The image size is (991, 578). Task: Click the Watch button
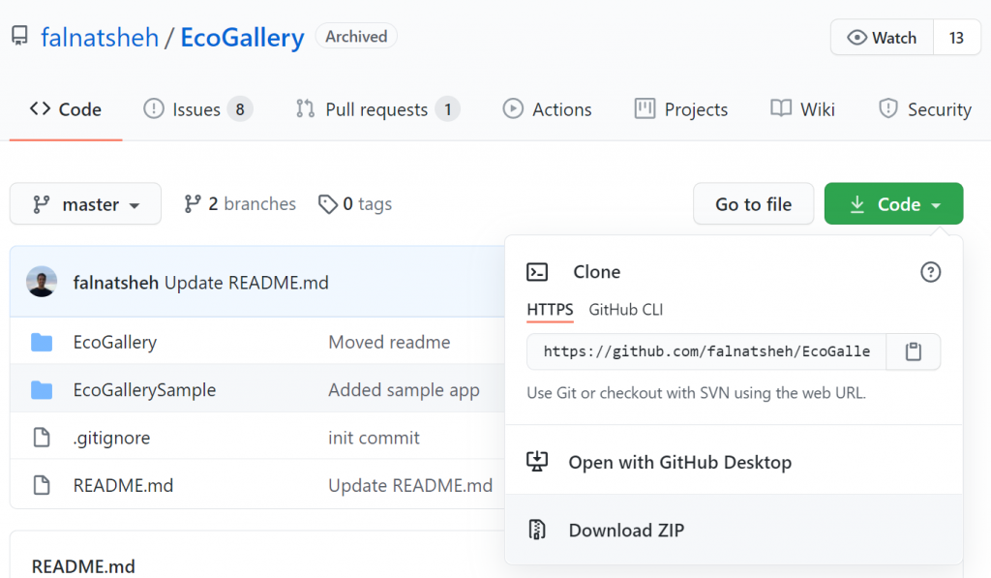(x=882, y=38)
